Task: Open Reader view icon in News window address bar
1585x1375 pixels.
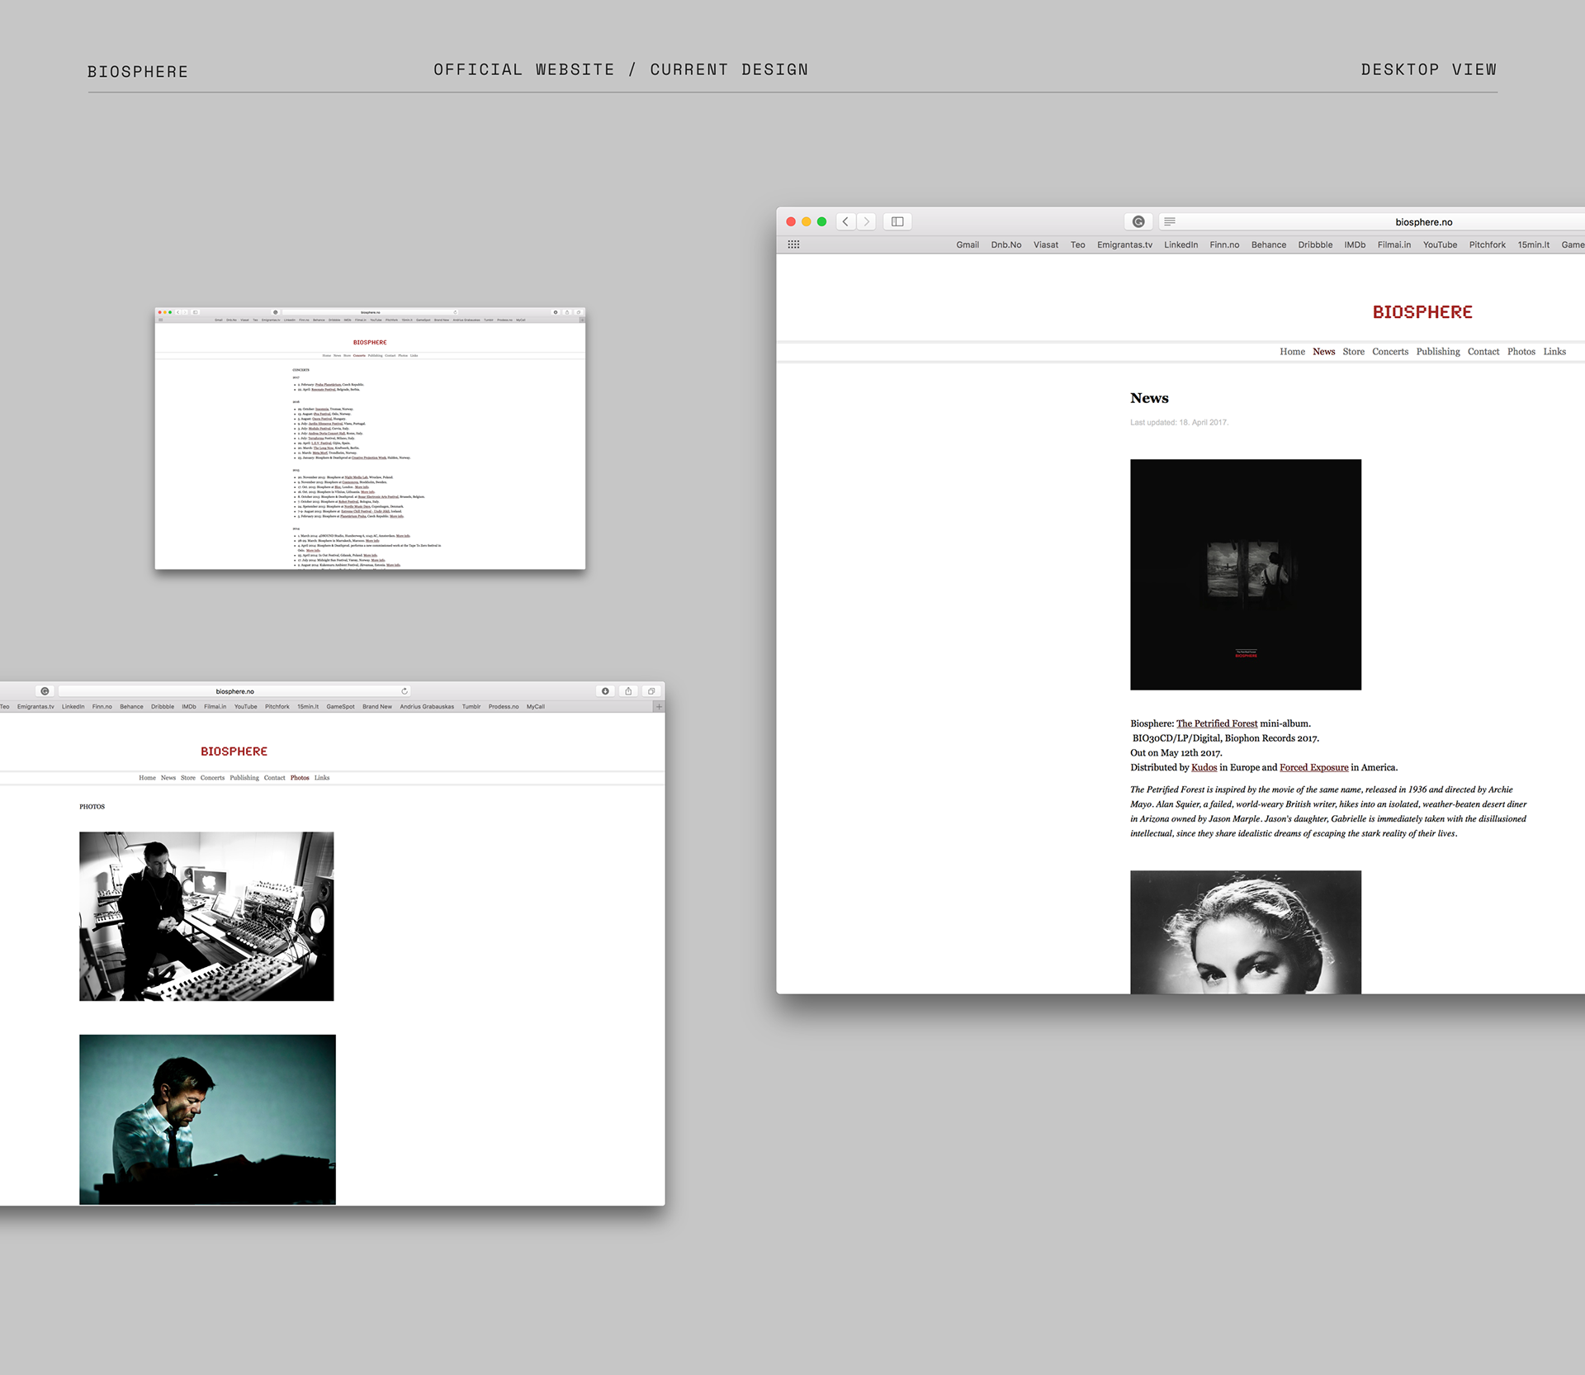Action: pyautogui.click(x=1170, y=221)
